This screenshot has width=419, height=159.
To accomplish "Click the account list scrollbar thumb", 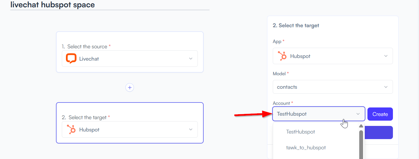I will coord(361,145).
